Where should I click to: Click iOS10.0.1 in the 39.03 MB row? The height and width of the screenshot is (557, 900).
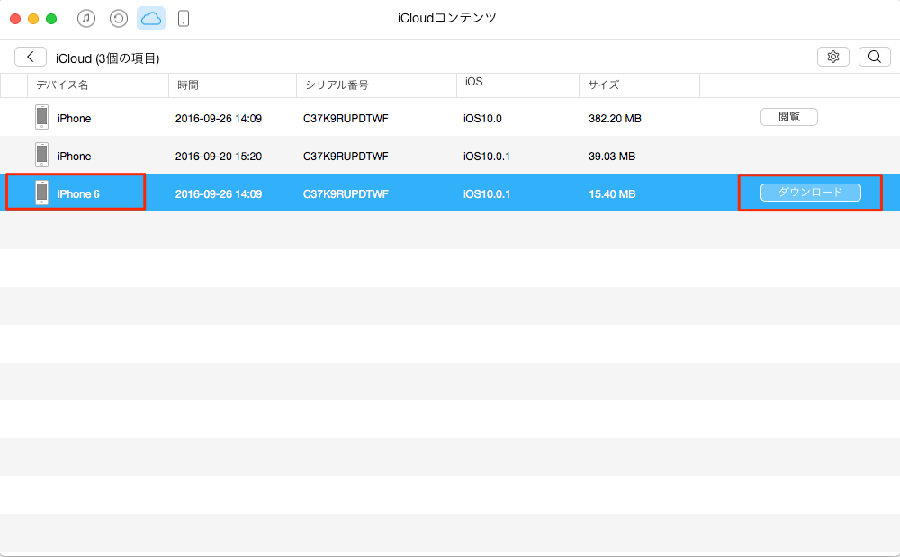[x=487, y=156]
